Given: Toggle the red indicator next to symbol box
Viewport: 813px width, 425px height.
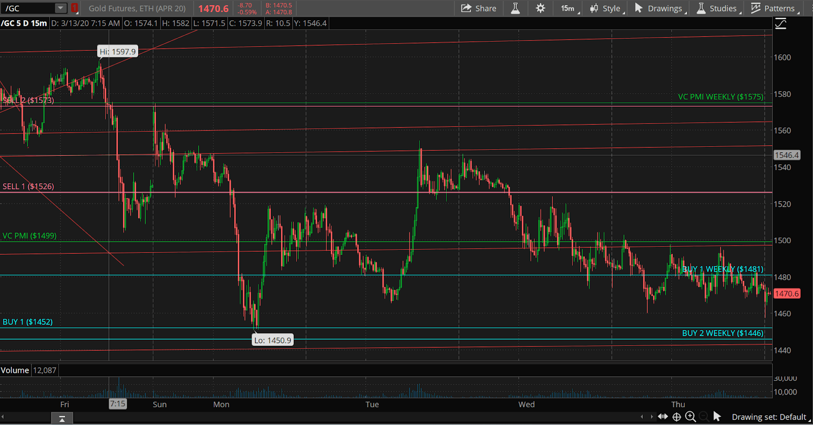Looking at the screenshot, I should coord(74,8).
